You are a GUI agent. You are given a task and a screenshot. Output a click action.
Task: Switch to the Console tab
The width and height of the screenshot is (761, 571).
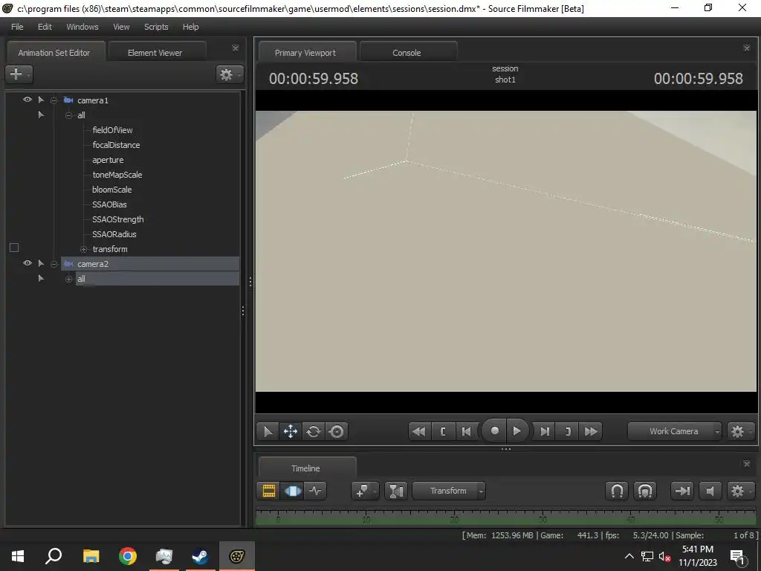pos(407,53)
